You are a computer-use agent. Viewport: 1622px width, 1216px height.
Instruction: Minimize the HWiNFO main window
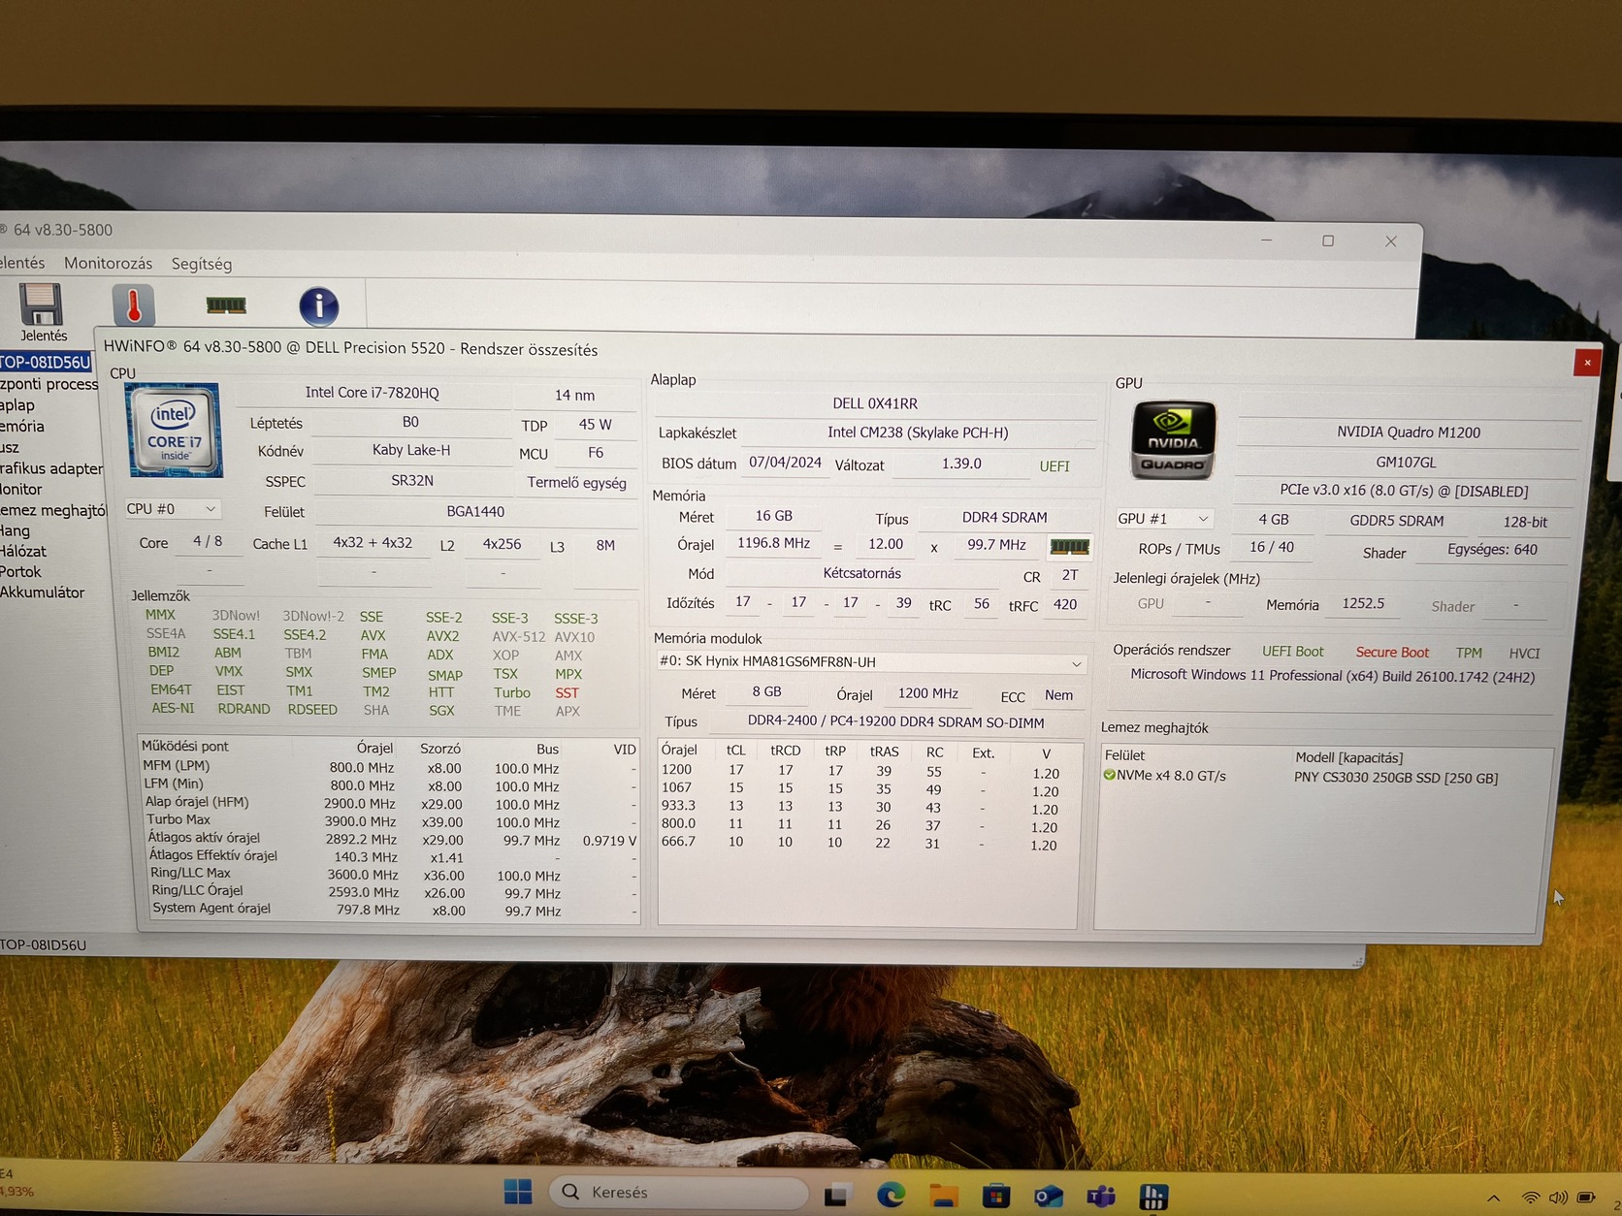click(x=1266, y=240)
